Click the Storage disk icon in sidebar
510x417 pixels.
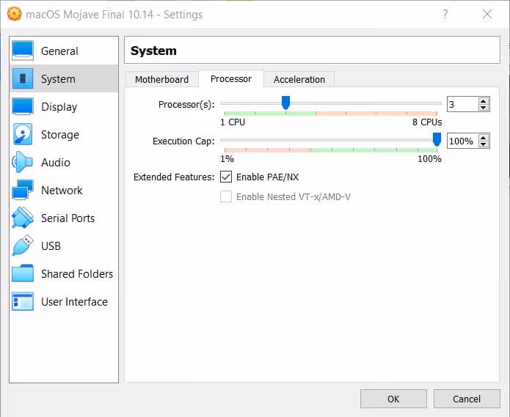coord(23,134)
